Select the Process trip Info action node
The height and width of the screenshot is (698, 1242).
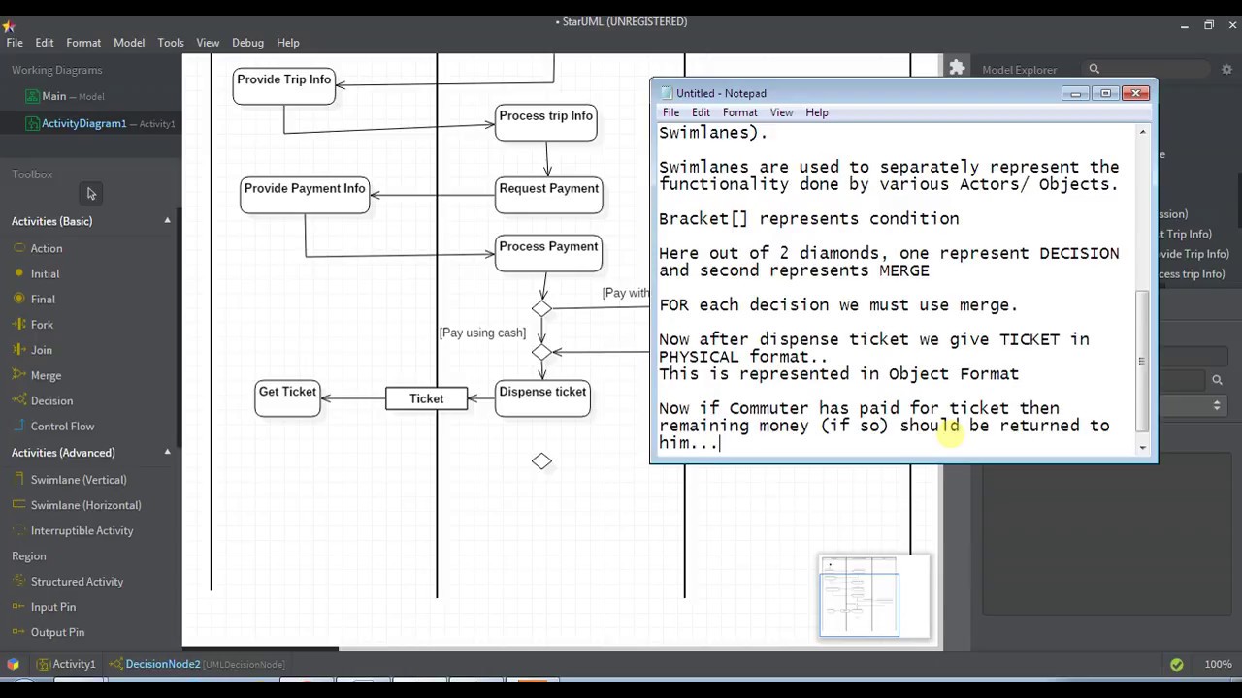point(546,122)
